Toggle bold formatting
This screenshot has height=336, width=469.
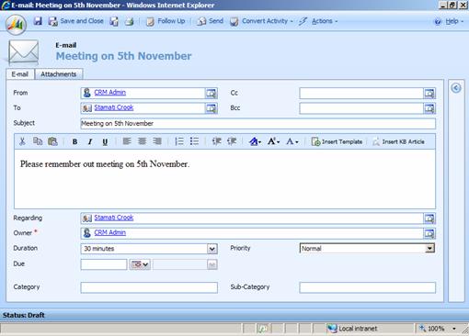coord(74,141)
